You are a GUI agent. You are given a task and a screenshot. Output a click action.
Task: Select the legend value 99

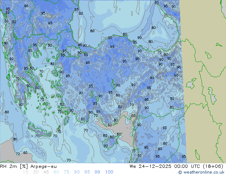pyautogui.click(x=97, y=172)
